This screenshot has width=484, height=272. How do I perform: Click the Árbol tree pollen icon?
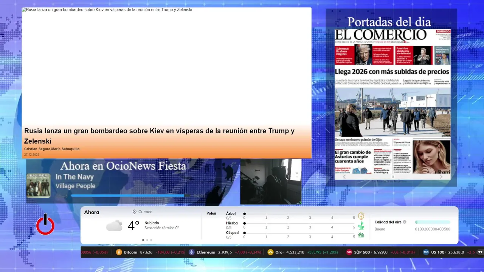pyautogui.click(x=361, y=216)
